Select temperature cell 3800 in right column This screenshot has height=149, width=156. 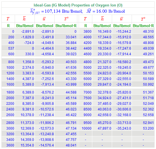tap(87, 32)
